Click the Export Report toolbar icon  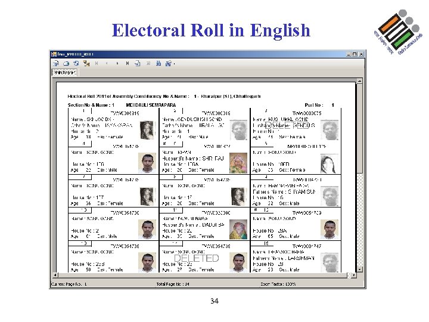tap(56, 64)
